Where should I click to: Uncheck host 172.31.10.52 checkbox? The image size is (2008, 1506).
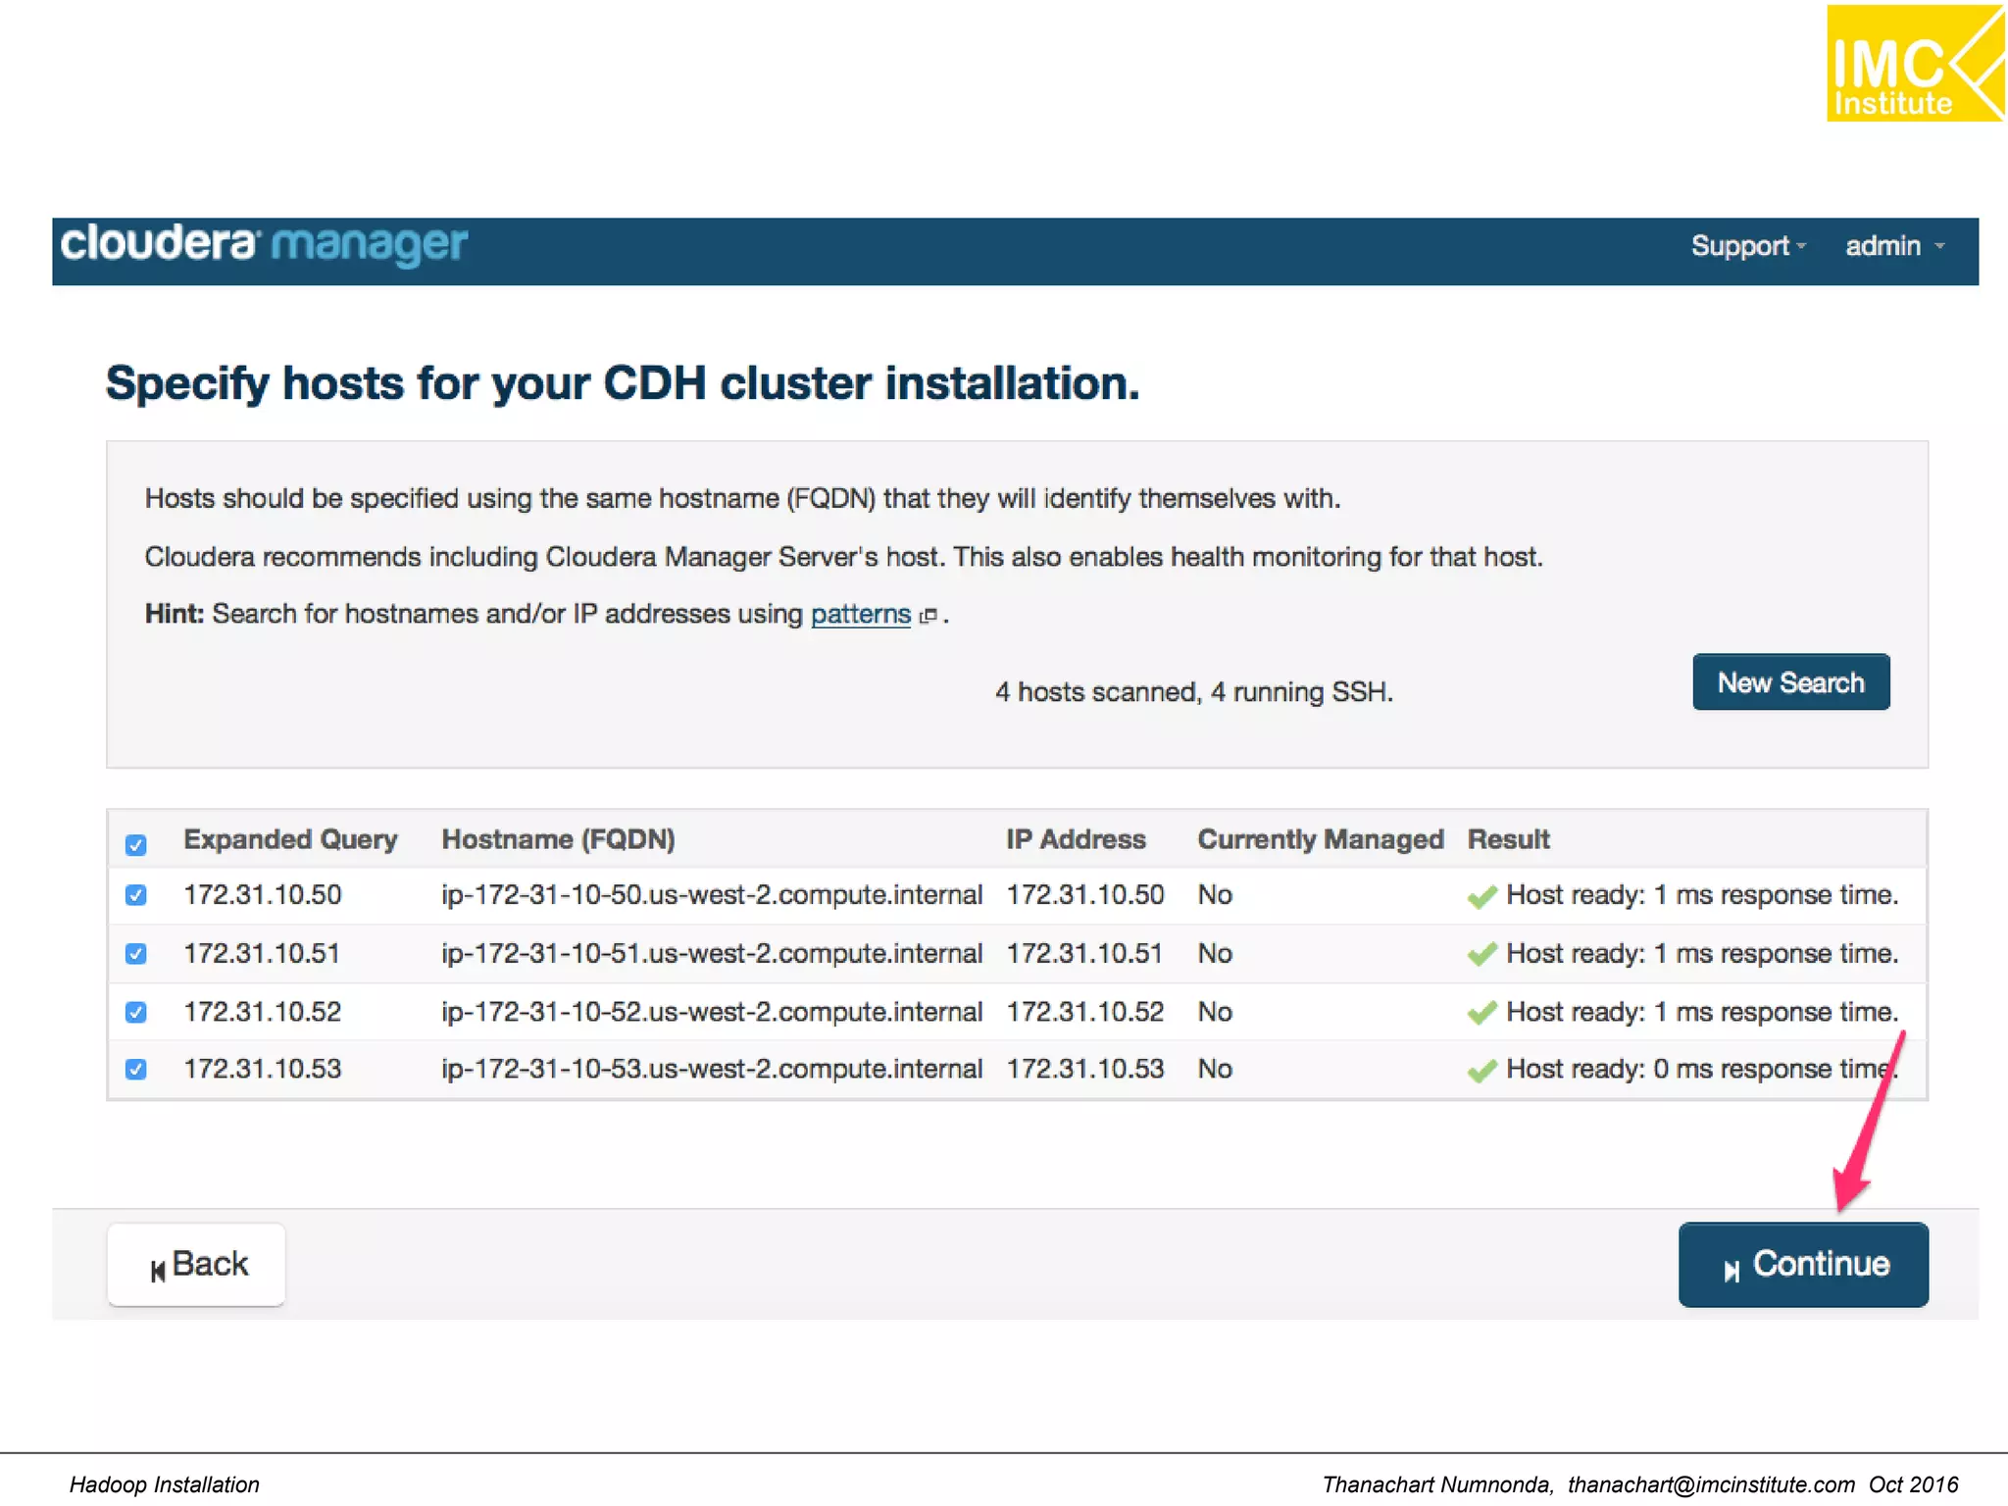[136, 1012]
